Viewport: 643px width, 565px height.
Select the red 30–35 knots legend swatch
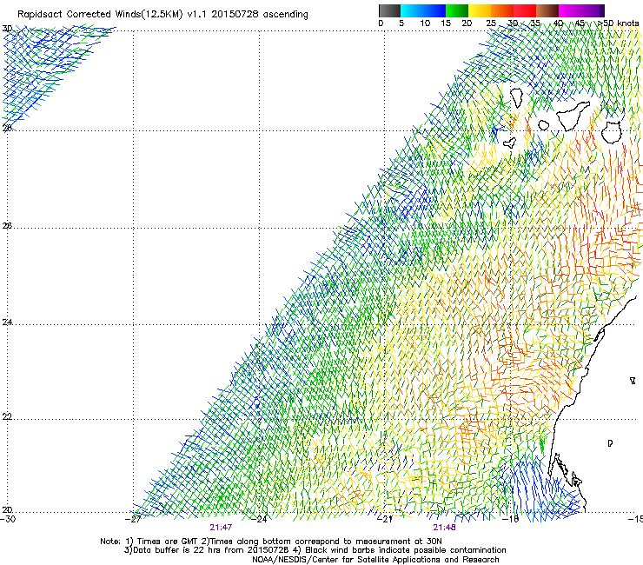point(525,10)
